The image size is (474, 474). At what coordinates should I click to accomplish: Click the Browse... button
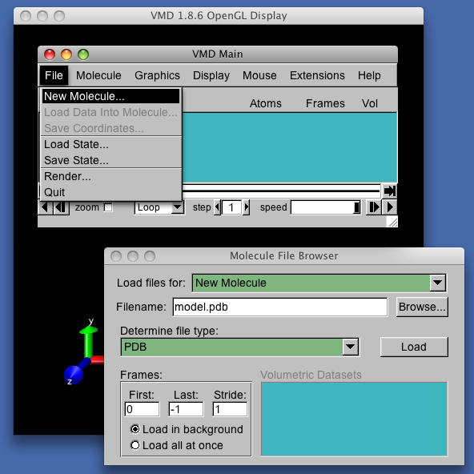(422, 307)
